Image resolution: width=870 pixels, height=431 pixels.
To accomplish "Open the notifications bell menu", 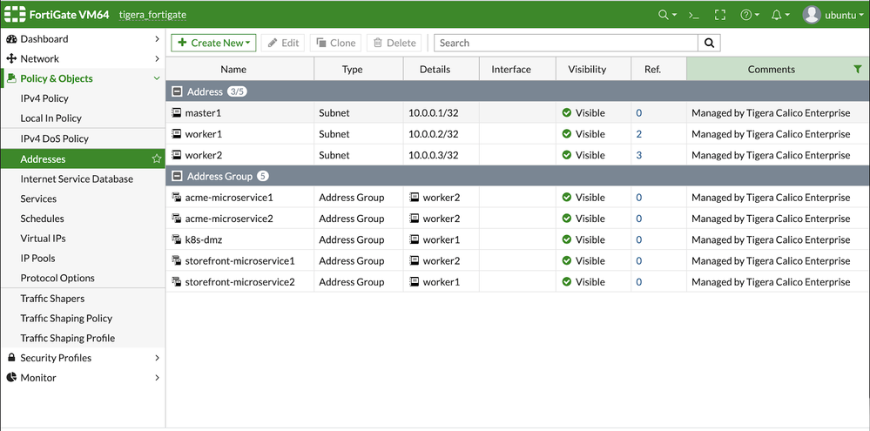I will (x=779, y=15).
